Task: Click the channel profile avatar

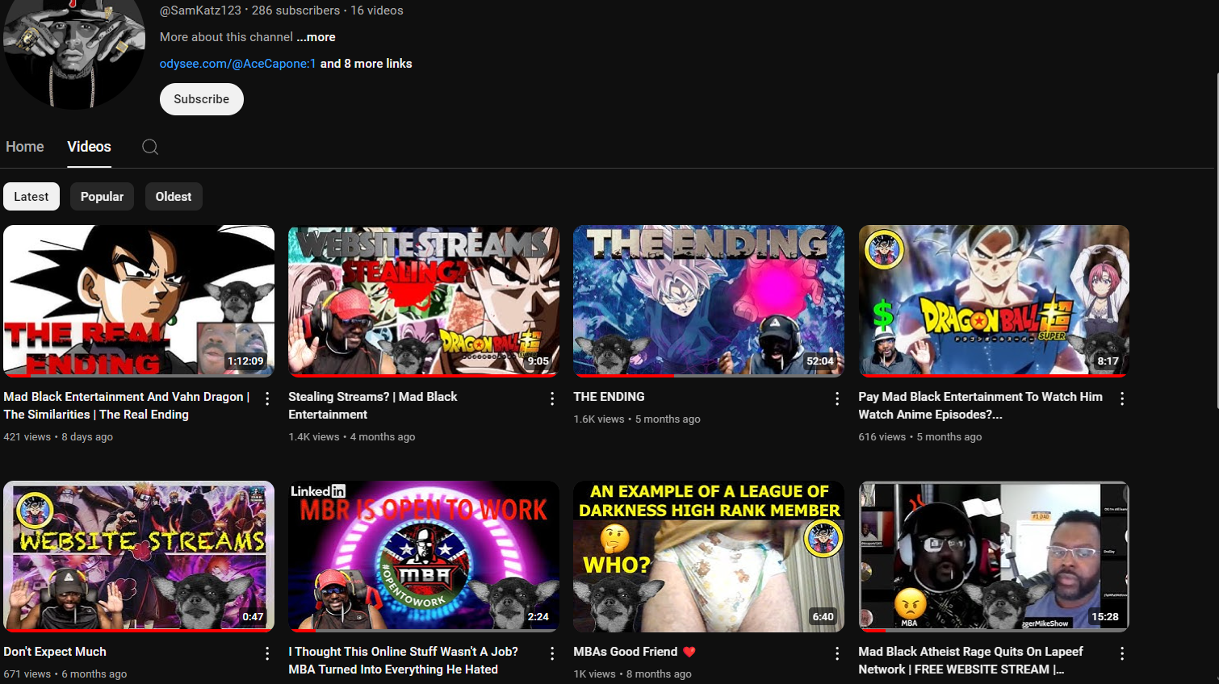Action: pos(73,52)
